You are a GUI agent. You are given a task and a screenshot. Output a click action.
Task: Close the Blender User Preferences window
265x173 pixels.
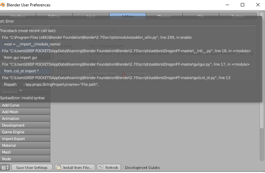pyautogui.click(x=258, y=5)
